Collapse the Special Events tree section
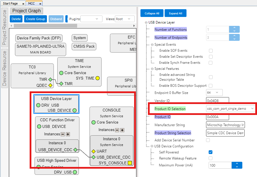Viewport: 257px width, 177px height. pos(152,45)
